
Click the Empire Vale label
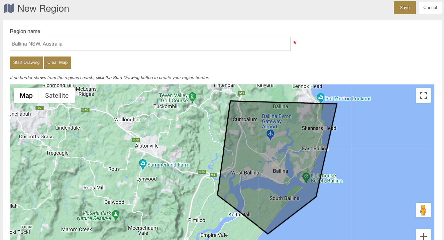[x=214, y=235]
